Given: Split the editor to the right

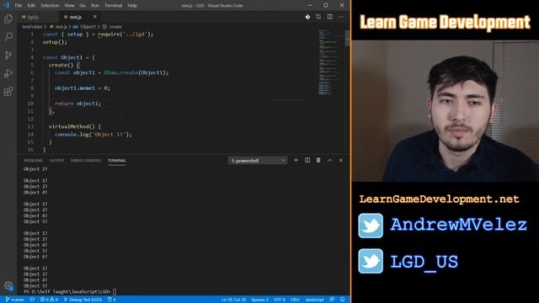Looking at the screenshot, I should 329,17.
